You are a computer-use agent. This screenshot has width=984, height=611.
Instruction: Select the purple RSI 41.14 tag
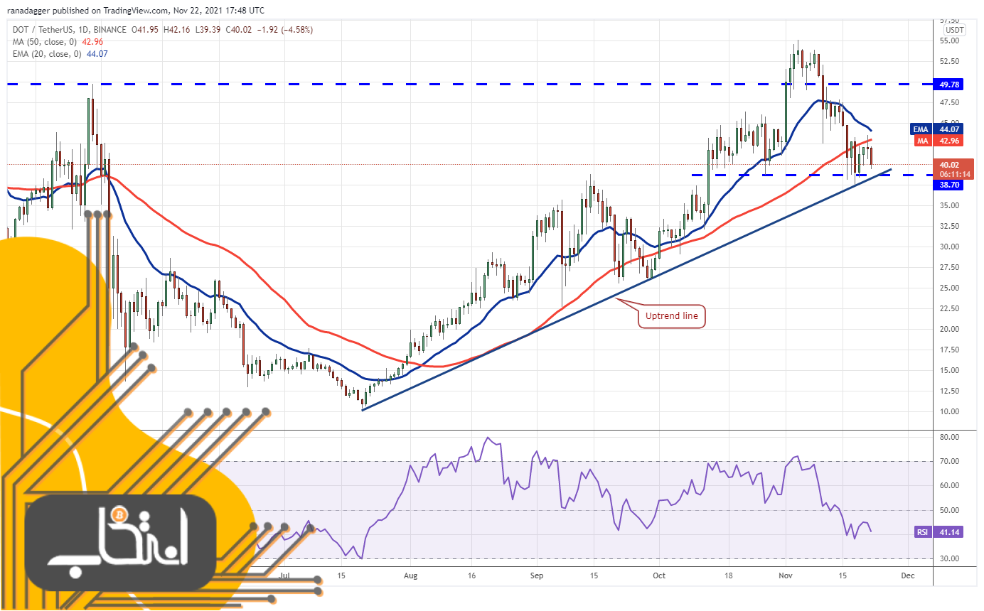938,531
